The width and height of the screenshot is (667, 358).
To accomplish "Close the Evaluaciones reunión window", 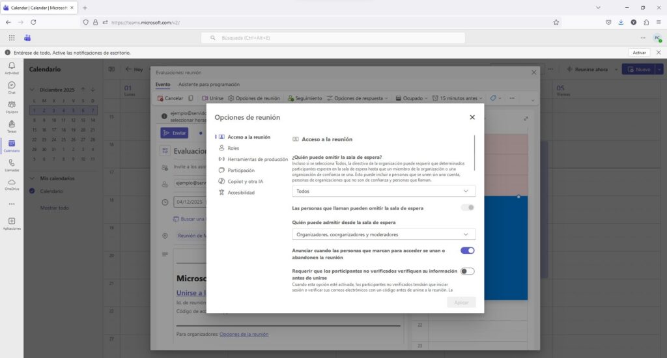I will point(534,72).
